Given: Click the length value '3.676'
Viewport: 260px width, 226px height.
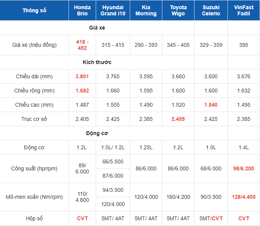Looking at the screenshot, I should point(244,76).
